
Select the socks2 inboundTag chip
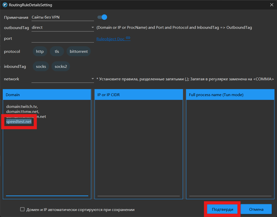(61, 67)
